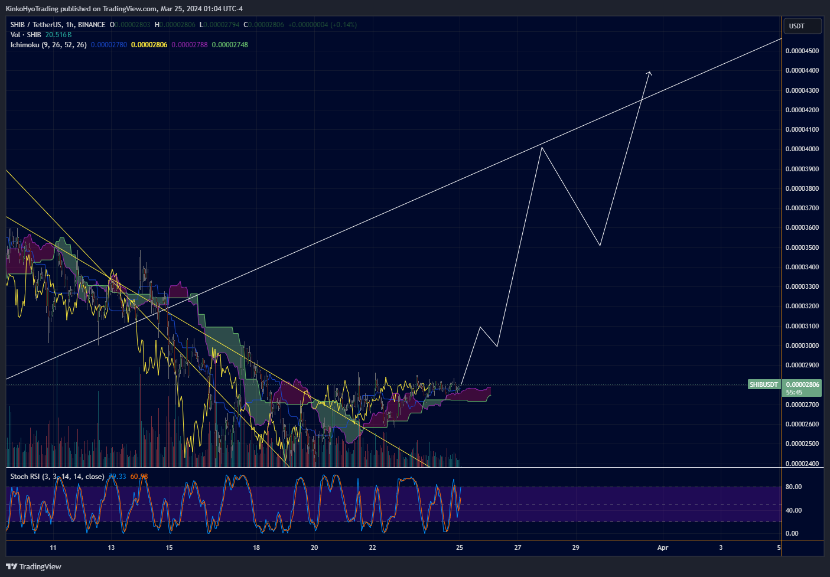Click the 0.00004300 price axis label
Image resolution: width=830 pixels, height=577 pixels.
pos(802,90)
